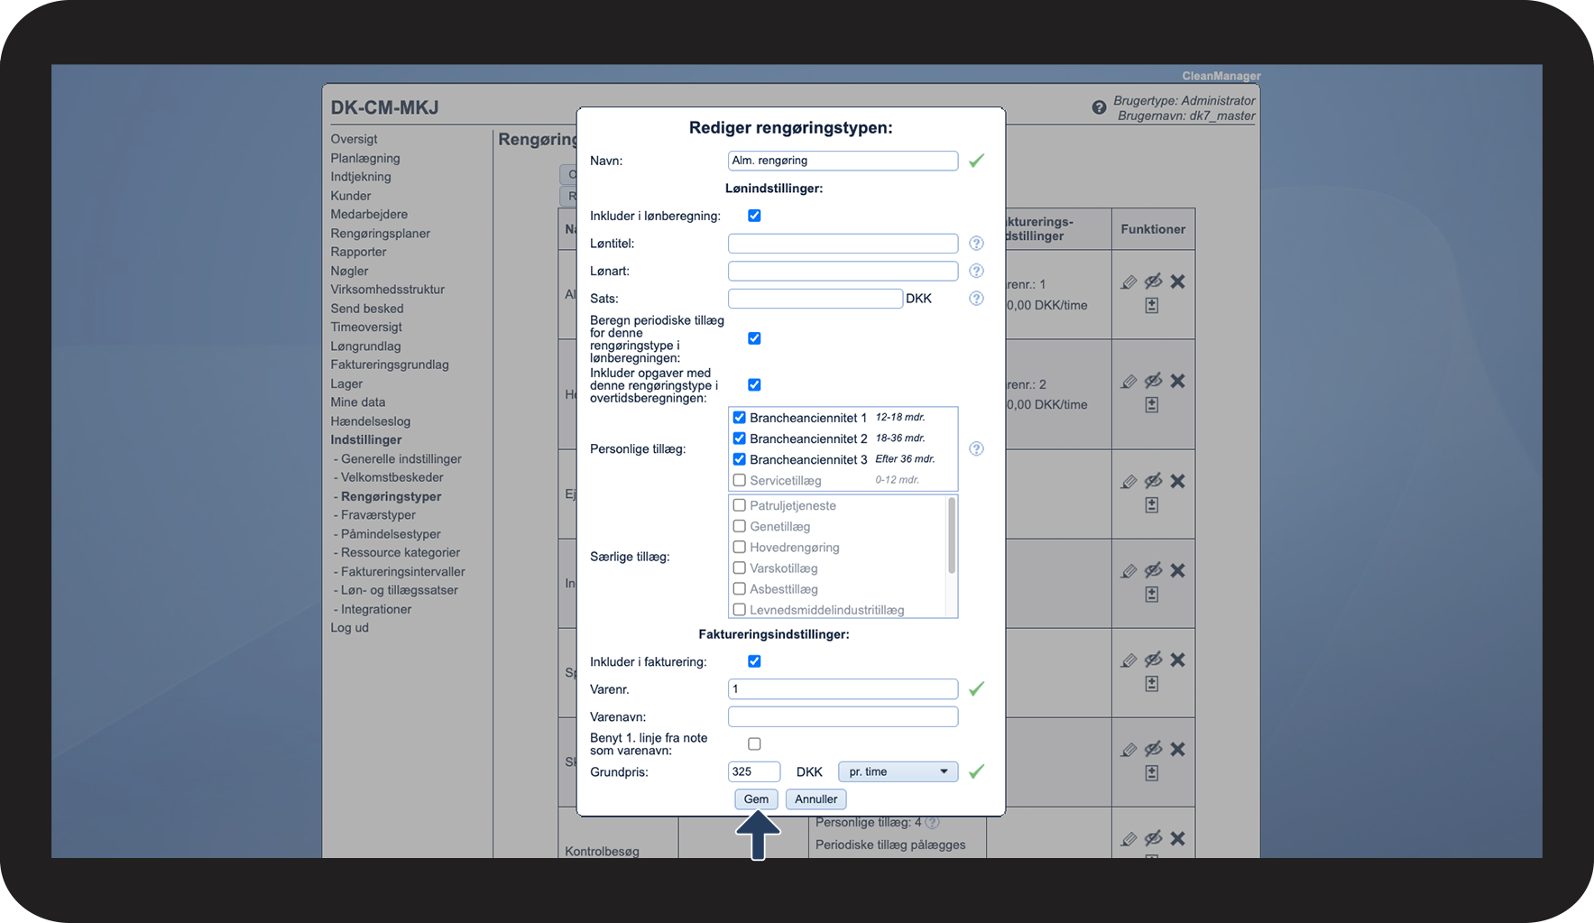Click the Navn input field

(843, 161)
